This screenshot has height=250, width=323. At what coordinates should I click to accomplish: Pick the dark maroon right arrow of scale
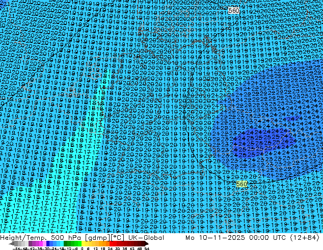147,243
